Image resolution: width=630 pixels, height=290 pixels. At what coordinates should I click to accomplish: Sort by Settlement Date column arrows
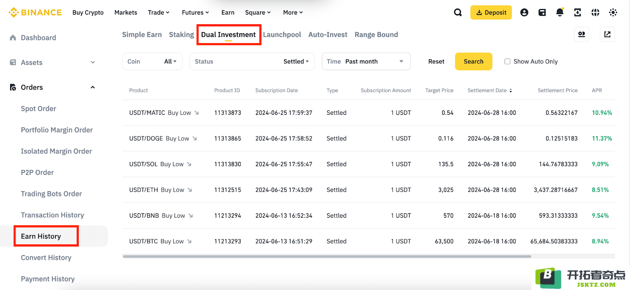click(511, 90)
